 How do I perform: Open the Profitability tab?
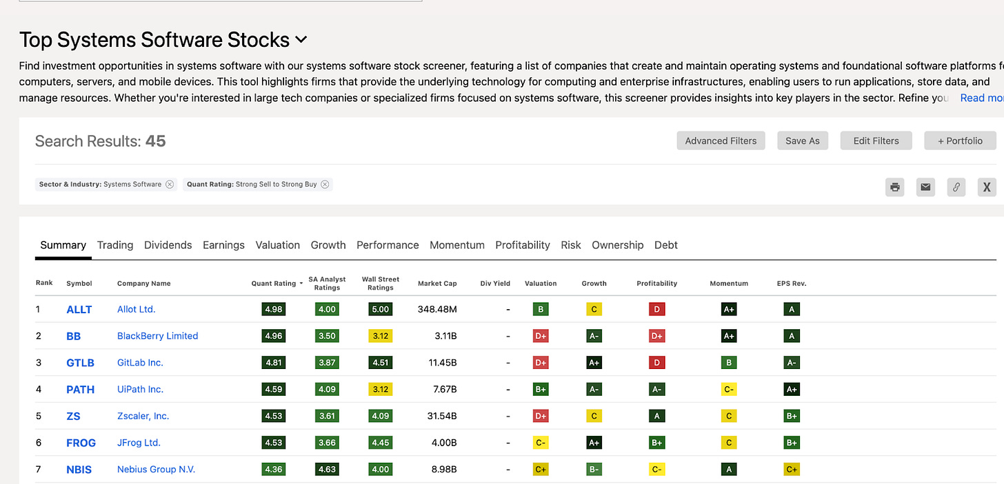tap(523, 245)
